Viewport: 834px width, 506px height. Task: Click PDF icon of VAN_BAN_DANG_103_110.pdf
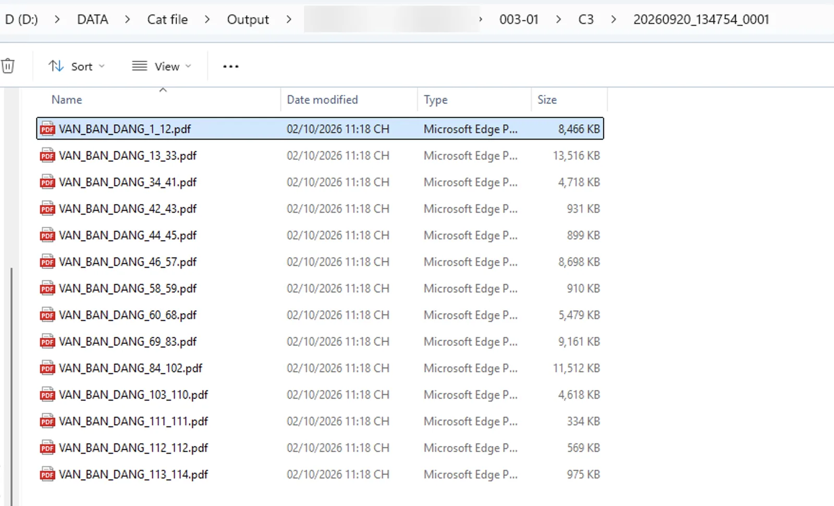(47, 394)
